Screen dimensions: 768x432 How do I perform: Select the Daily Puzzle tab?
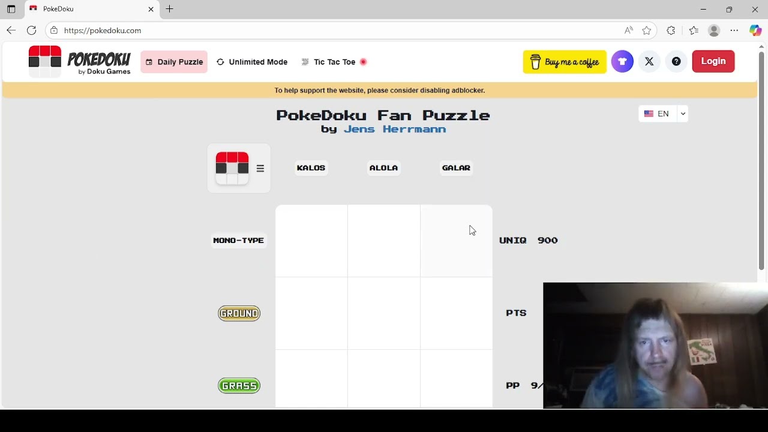pyautogui.click(x=174, y=62)
